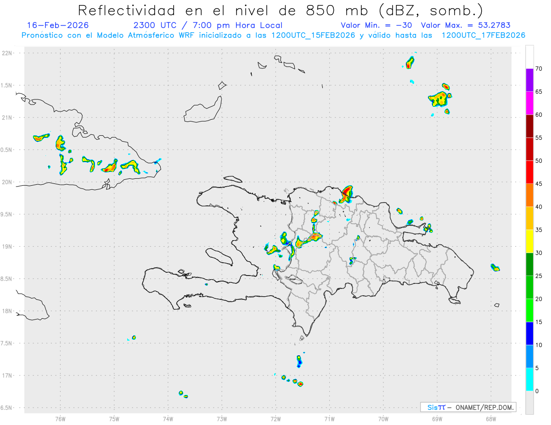Pick the medium green 20–25 dBZ segment
The image size is (551, 425).
(529, 287)
